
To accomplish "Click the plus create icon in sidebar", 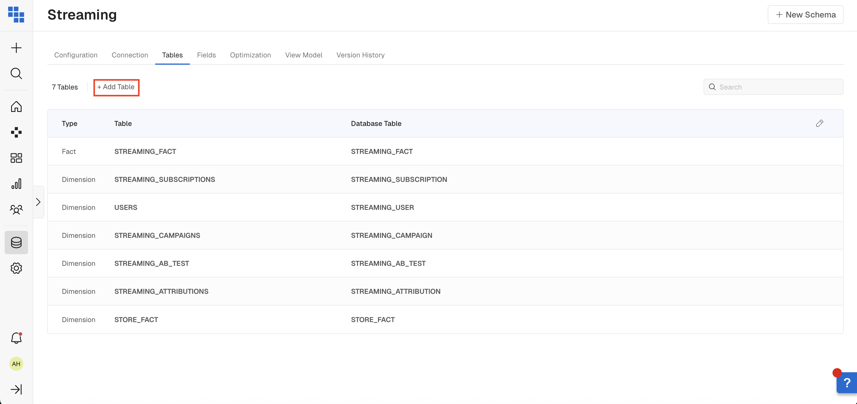I will pyautogui.click(x=16, y=48).
